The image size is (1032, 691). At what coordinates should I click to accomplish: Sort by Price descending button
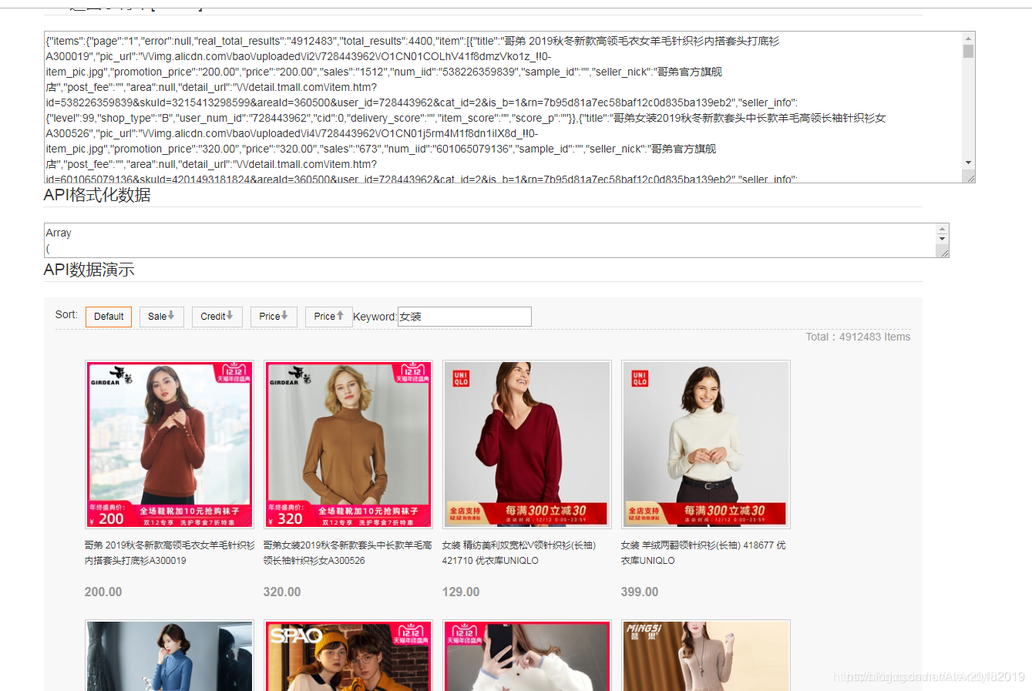(x=274, y=317)
